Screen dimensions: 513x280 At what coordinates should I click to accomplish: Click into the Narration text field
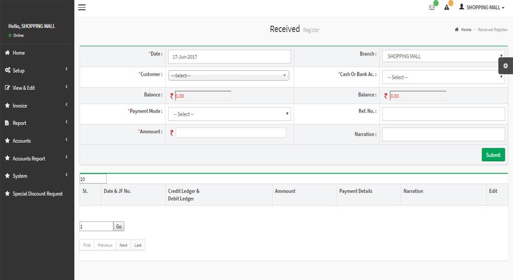coord(443,134)
